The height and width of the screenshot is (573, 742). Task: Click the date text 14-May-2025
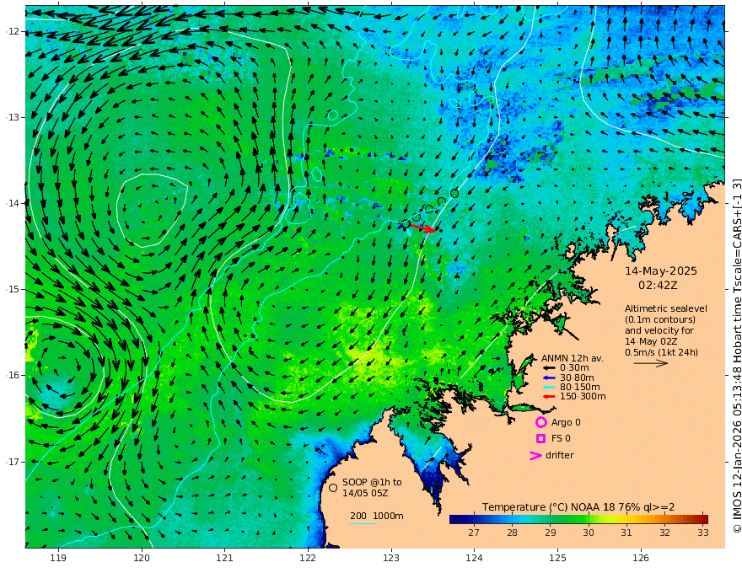tap(660, 270)
